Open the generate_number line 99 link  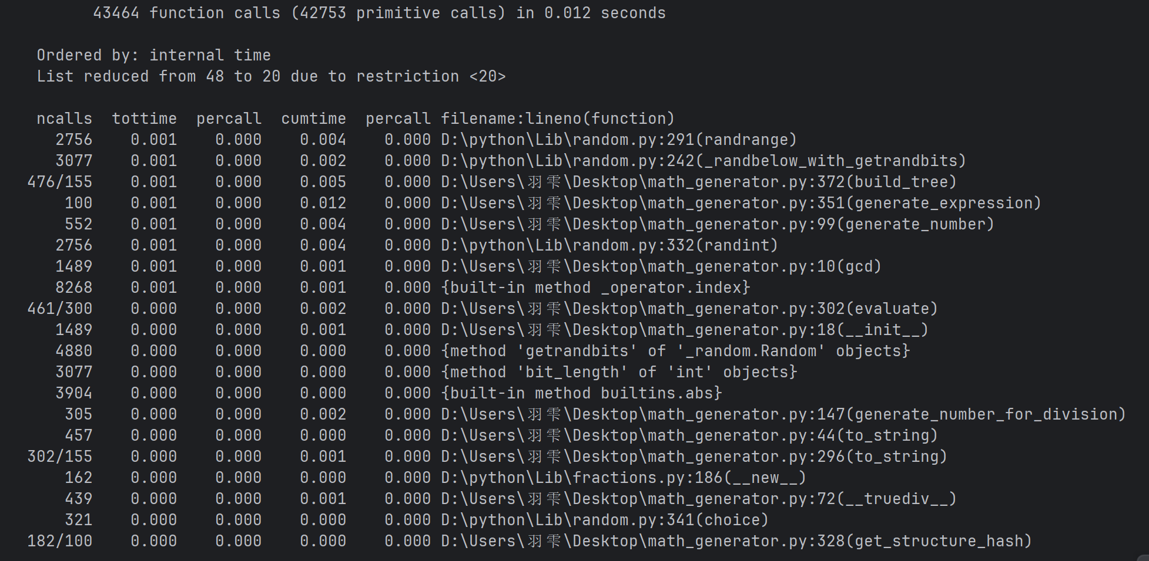point(717,224)
